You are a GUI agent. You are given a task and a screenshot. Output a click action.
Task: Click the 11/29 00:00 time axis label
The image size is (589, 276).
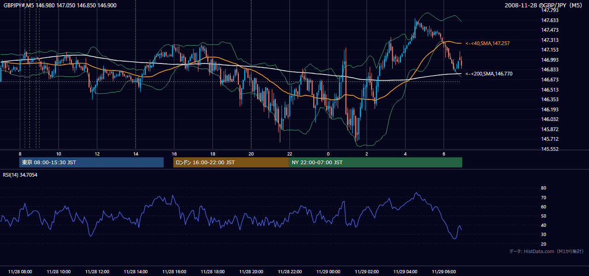tap(328, 272)
